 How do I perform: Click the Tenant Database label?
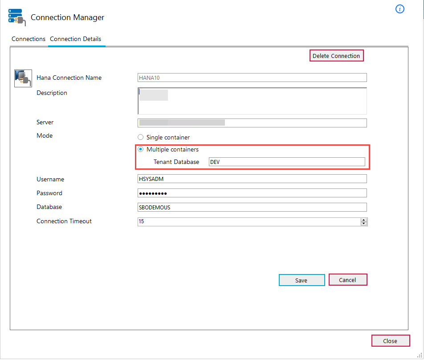[x=176, y=162]
